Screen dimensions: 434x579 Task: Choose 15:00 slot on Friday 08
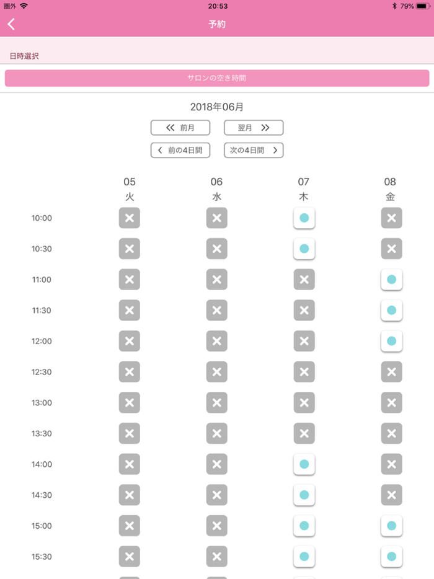[x=391, y=526]
